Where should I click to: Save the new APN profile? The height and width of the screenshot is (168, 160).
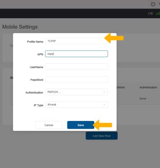point(81,125)
